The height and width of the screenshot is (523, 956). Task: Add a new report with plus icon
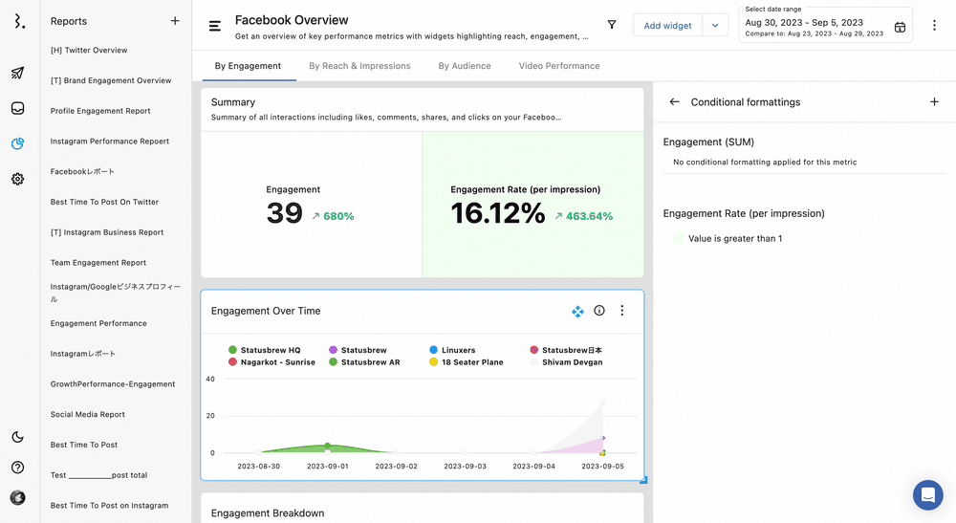point(174,21)
